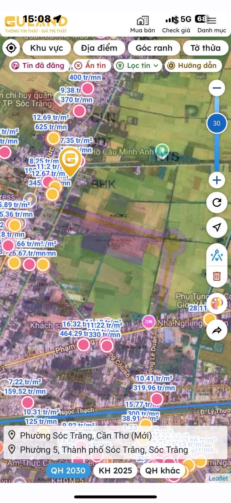Reload the map with refresh icon

[217, 202]
